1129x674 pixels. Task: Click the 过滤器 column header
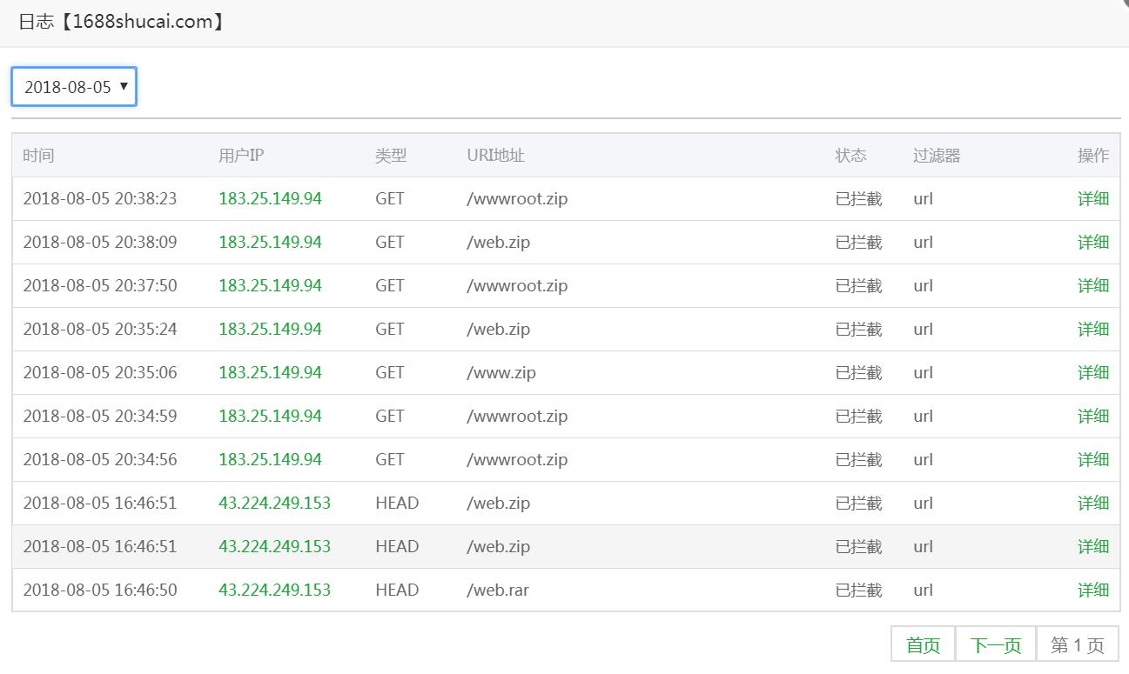(x=936, y=156)
